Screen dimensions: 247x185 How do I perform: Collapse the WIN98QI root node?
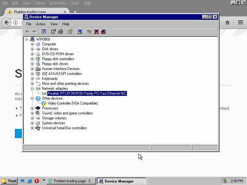tap(26, 39)
